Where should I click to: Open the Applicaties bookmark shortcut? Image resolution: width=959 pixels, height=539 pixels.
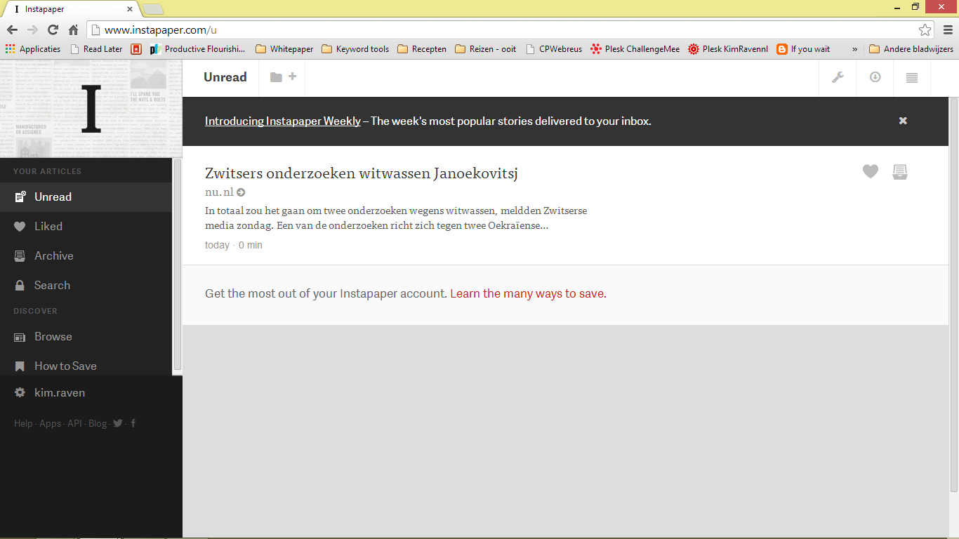33,49
